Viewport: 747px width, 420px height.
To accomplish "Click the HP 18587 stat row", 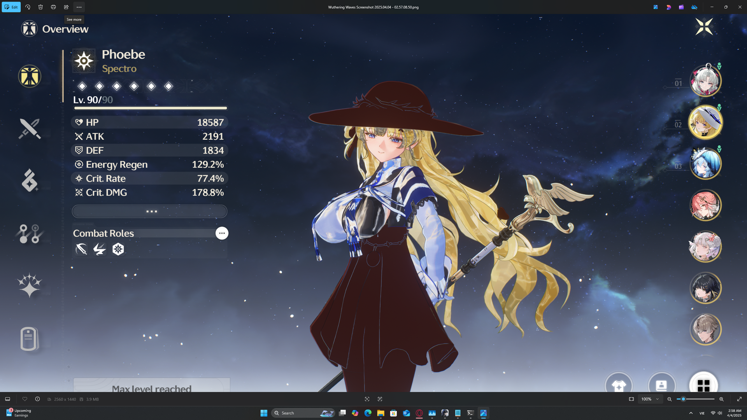I will coord(150,122).
